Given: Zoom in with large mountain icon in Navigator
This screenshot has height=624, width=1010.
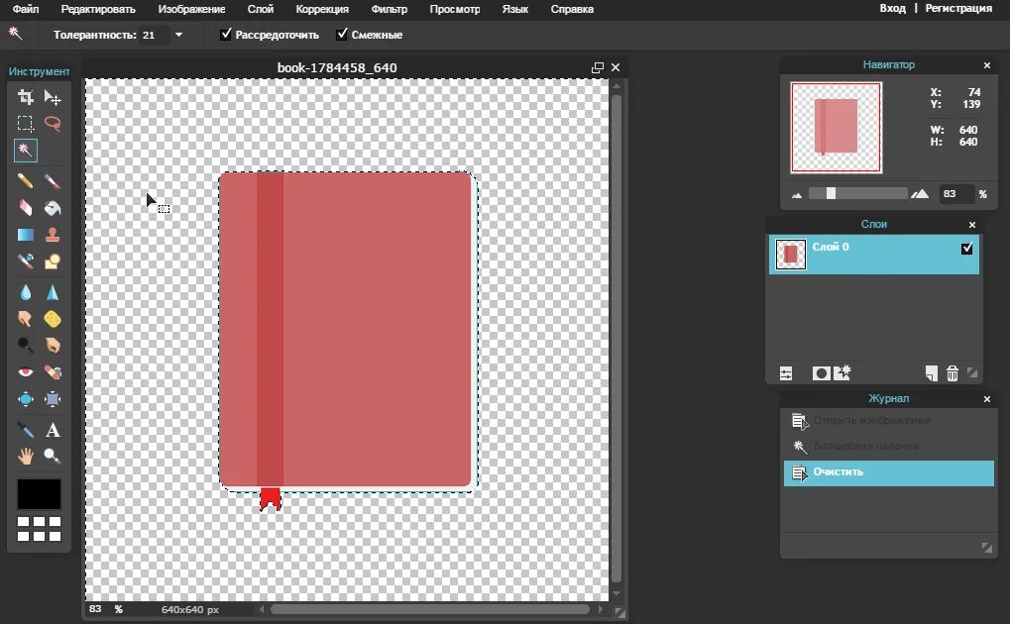Looking at the screenshot, I should tap(920, 194).
